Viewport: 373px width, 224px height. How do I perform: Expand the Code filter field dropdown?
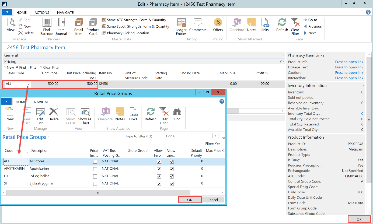[x=211, y=136]
